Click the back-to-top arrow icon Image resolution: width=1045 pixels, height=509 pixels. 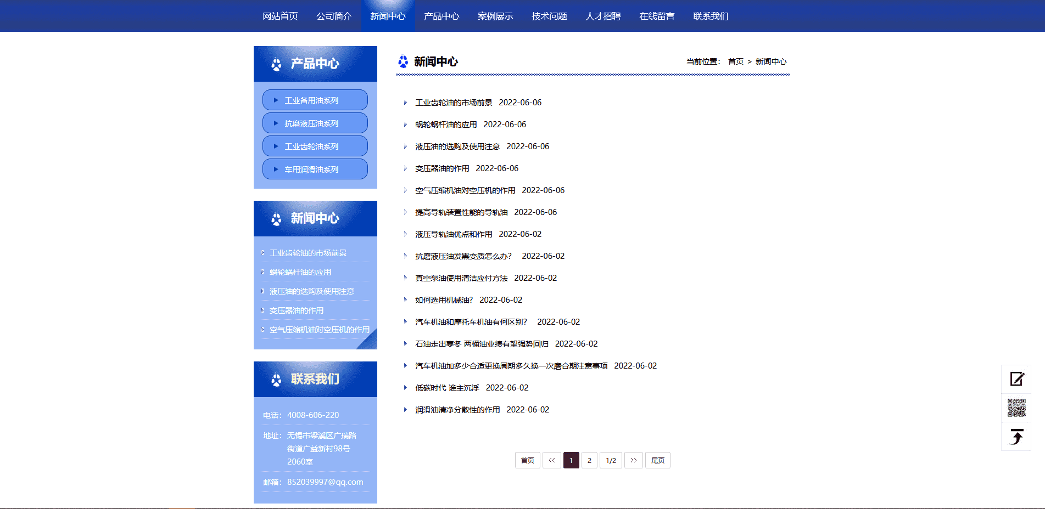pos(1016,437)
